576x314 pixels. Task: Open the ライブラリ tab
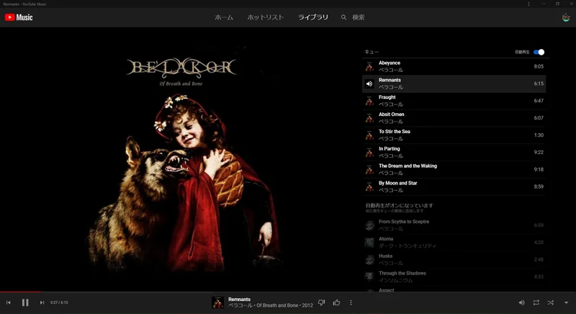[x=313, y=17]
